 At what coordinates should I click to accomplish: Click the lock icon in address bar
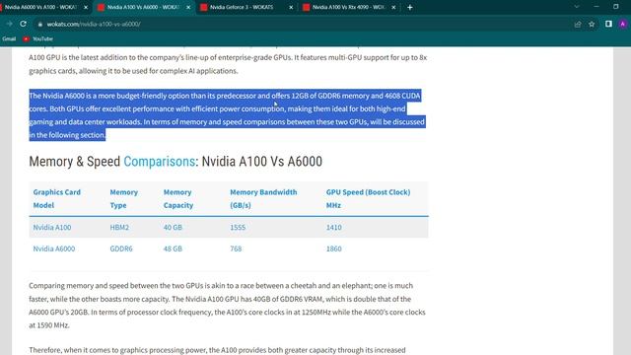click(39, 24)
